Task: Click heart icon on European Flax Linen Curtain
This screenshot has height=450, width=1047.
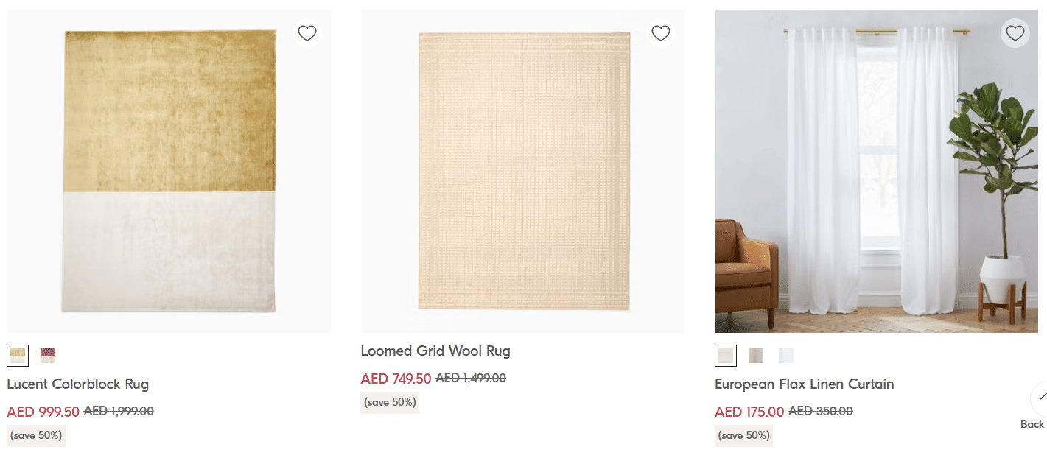Action: 1015,33
